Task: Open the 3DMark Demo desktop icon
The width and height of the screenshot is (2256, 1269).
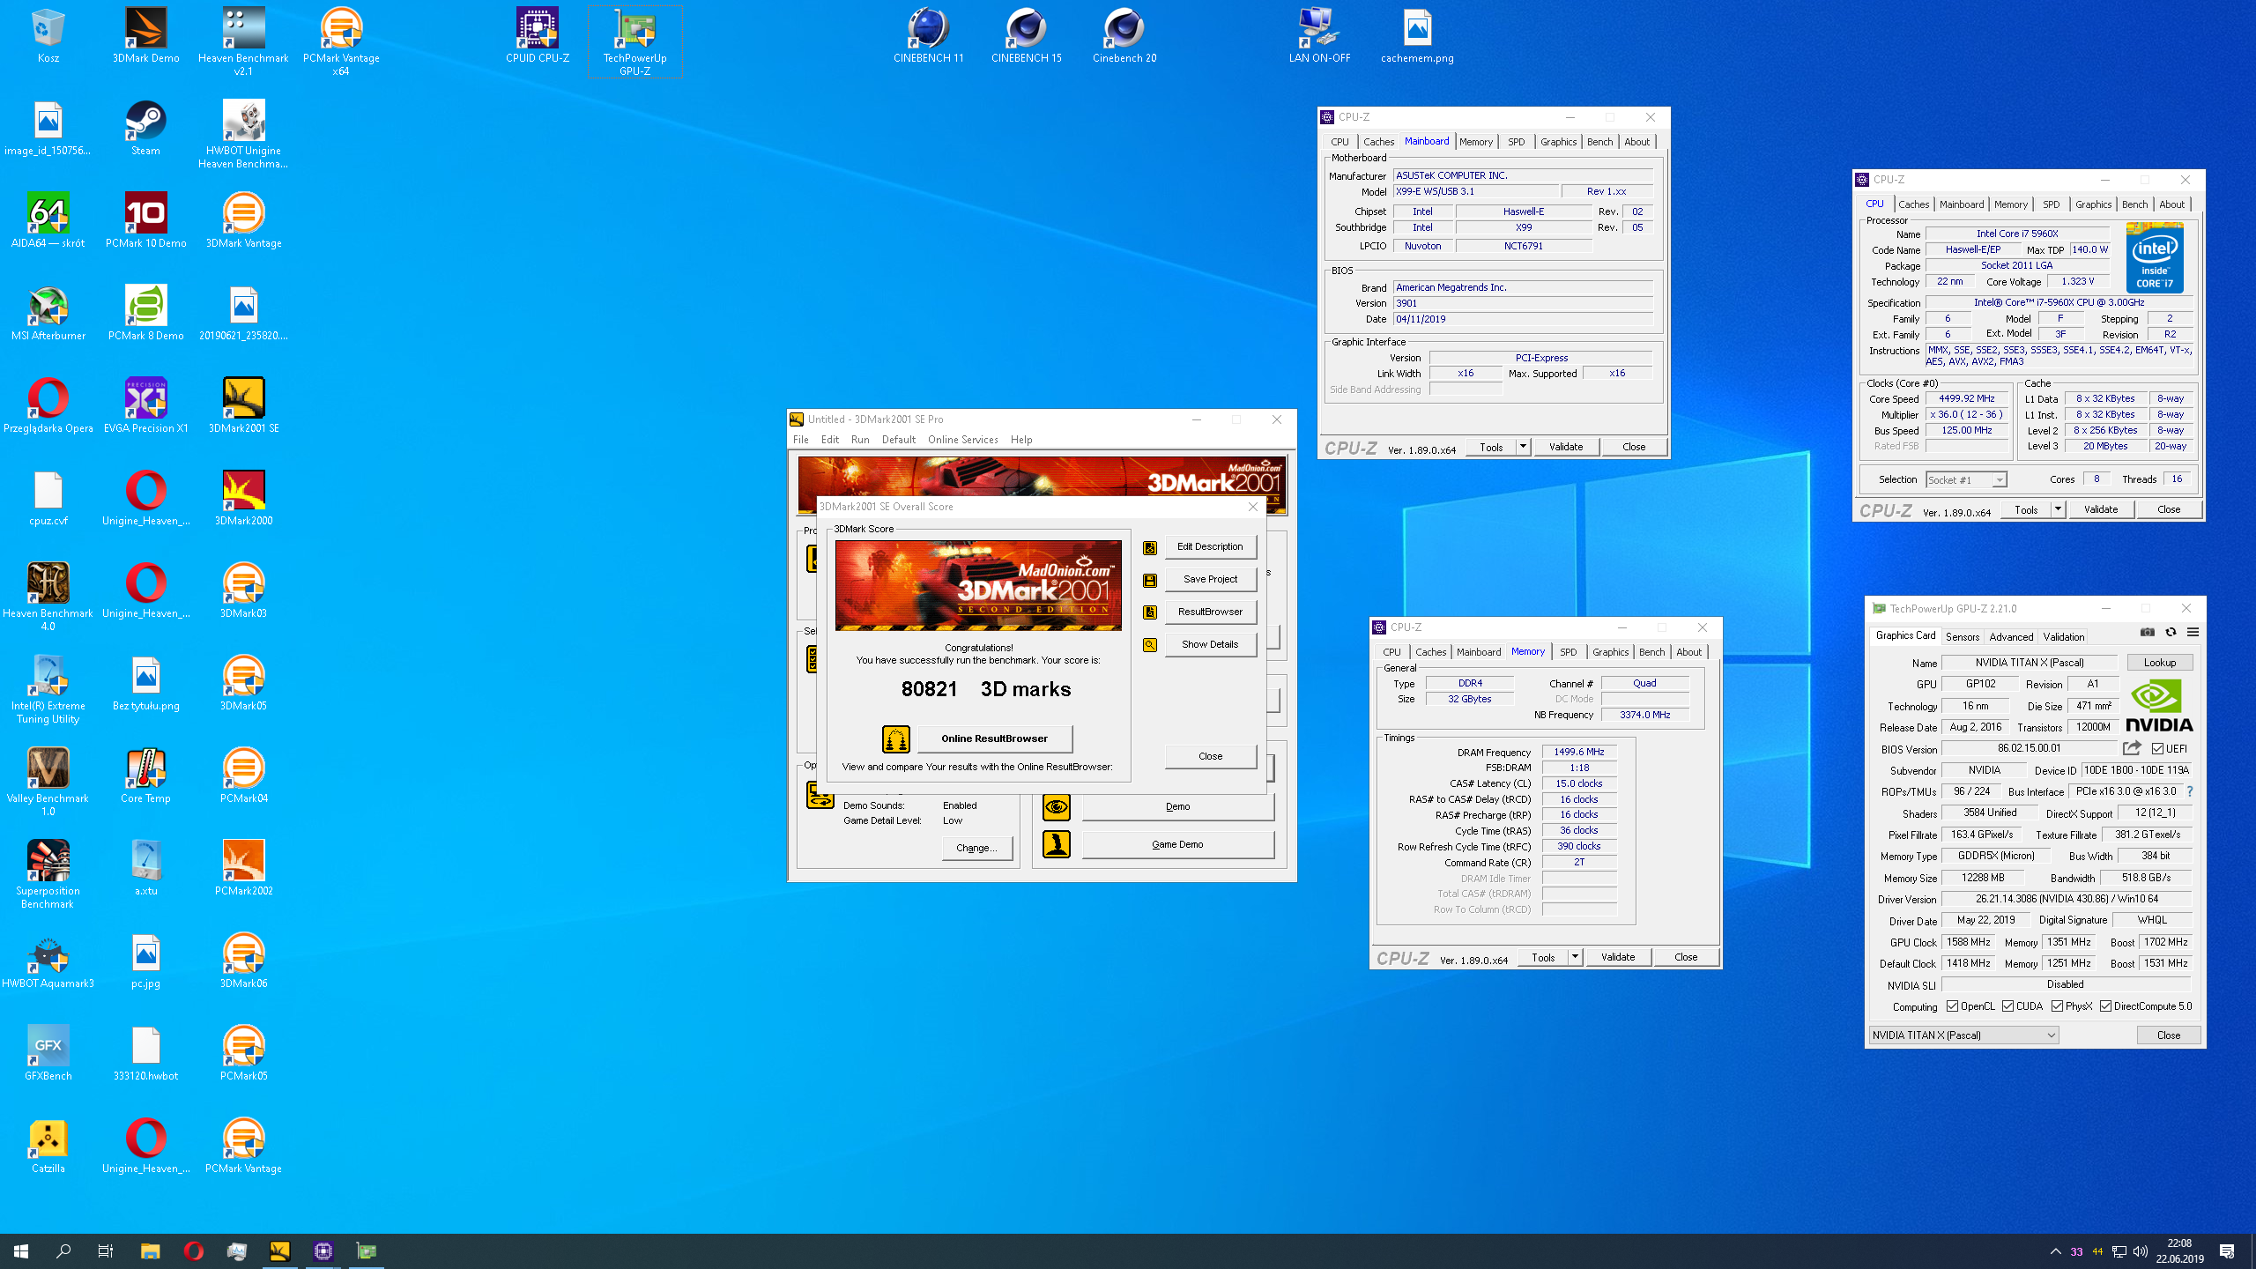Action: tap(145, 37)
